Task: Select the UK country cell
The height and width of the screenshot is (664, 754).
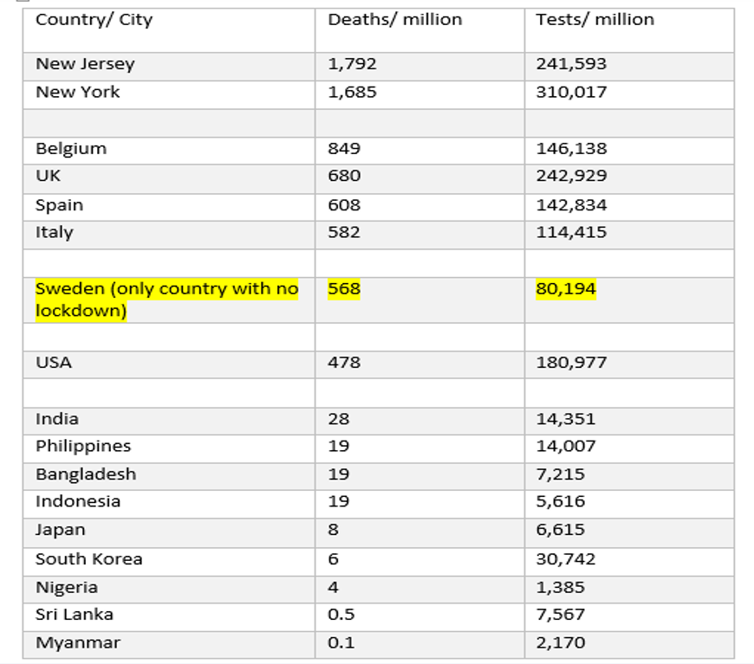Action: coord(169,178)
